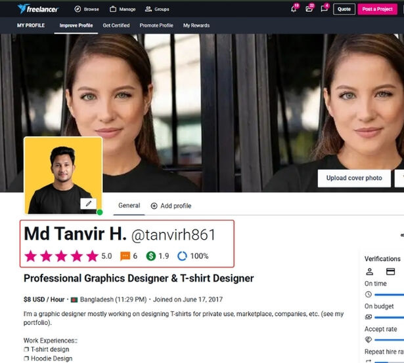The image size is (404, 363).
Task: Click the pencil edit icon on profile photo
Action: coord(88,204)
